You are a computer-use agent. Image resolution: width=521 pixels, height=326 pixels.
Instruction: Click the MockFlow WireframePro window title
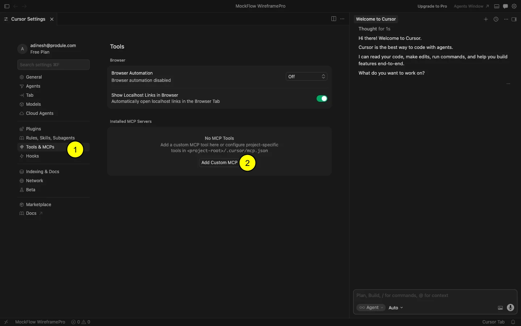(260, 6)
